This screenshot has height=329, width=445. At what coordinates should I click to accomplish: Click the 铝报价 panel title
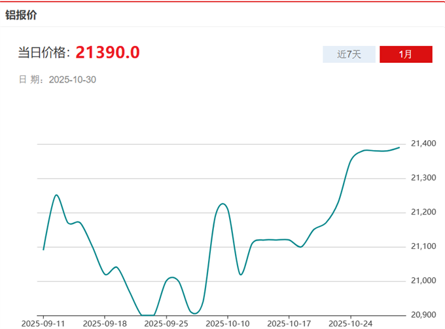21,14
